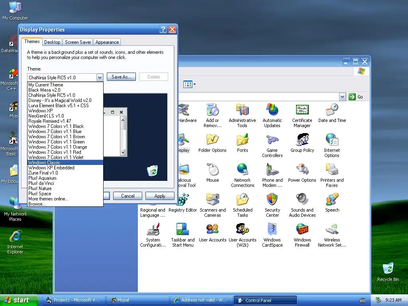This screenshot has height=306, width=408.
Task: Open the Fonts folder icon
Action: point(242,143)
